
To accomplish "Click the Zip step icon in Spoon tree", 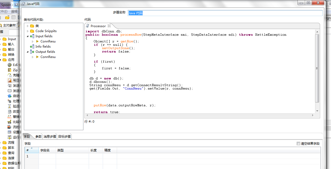I will point(10,70).
